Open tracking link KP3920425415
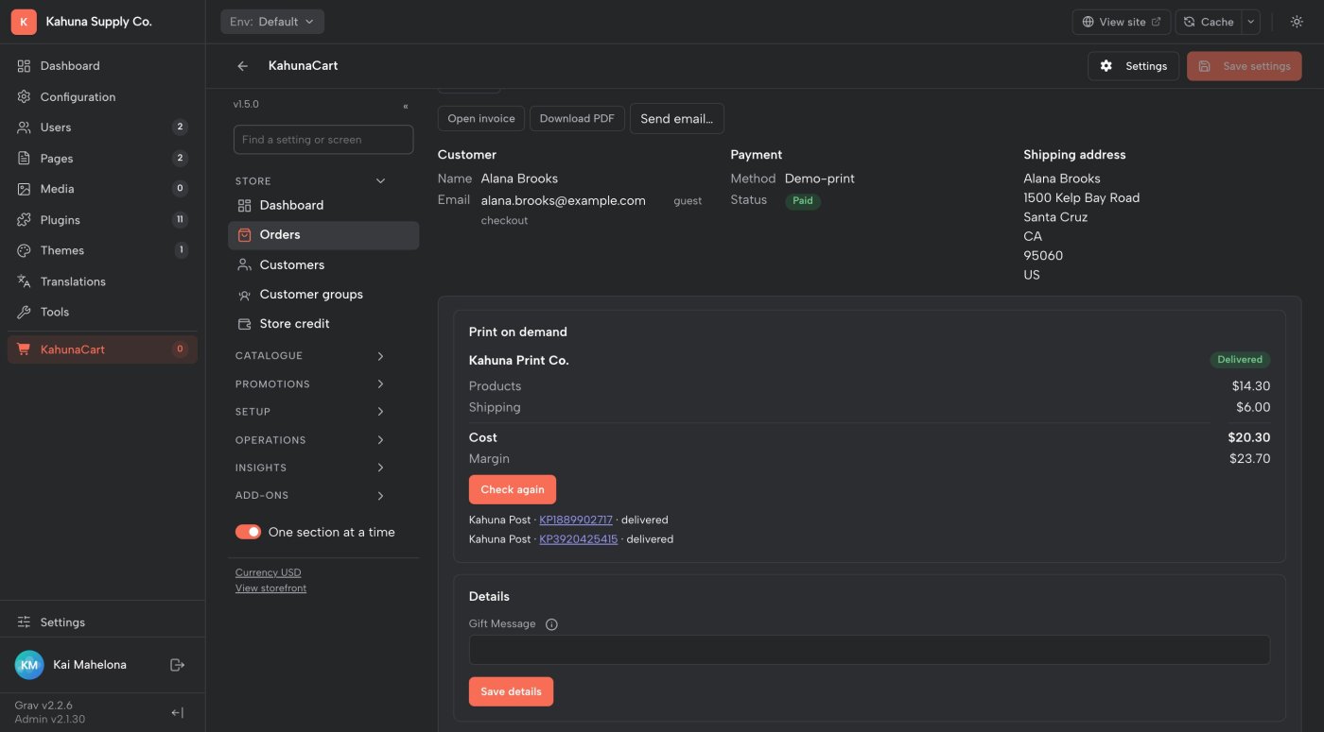 click(578, 539)
